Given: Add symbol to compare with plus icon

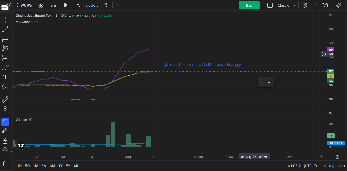Looking at the screenshot, I should click(40, 5).
